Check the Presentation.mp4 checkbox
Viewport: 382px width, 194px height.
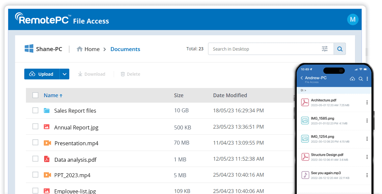pyautogui.click(x=35, y=142)
